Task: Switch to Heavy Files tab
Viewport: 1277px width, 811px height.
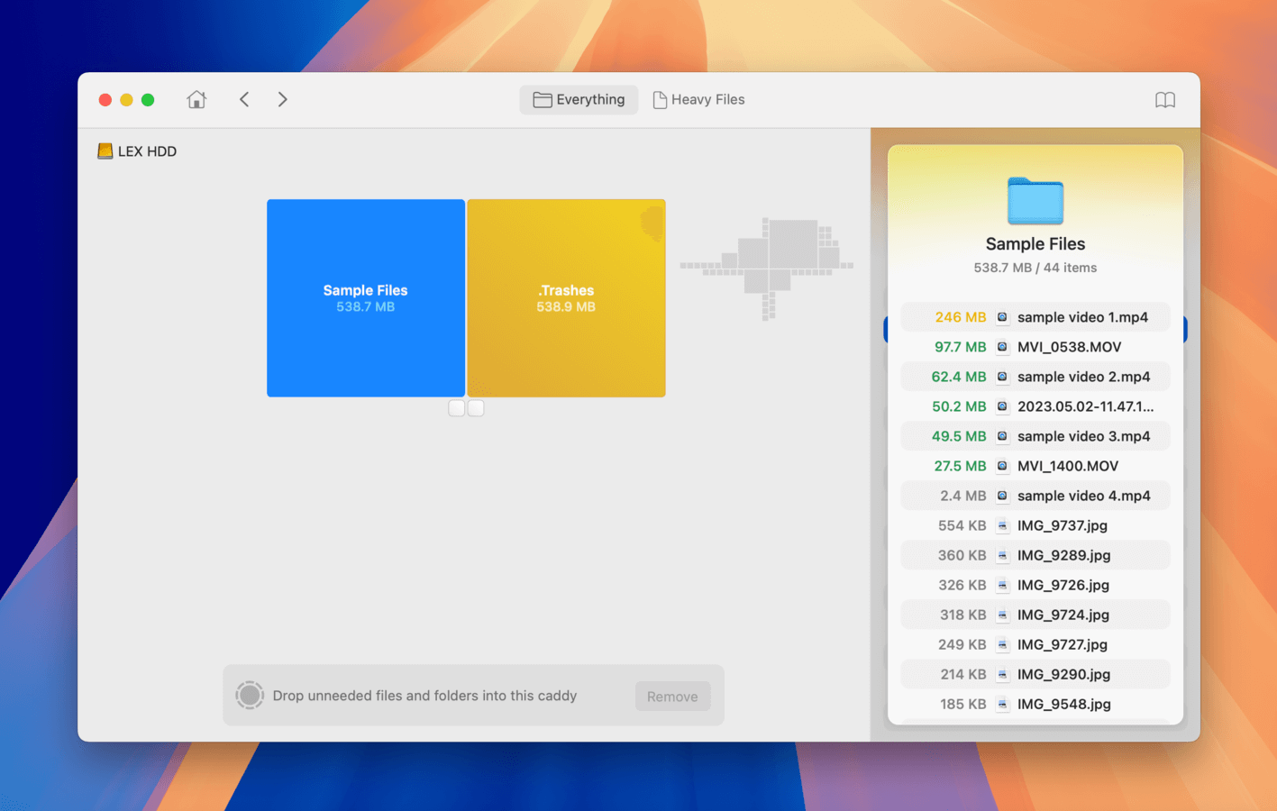Action: tap(698, 100)
